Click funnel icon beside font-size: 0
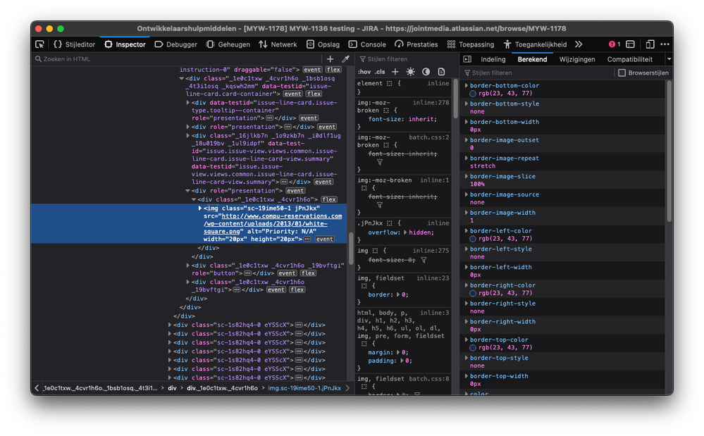The height and width of the screenshot is (436, 704). pos(424,260)
